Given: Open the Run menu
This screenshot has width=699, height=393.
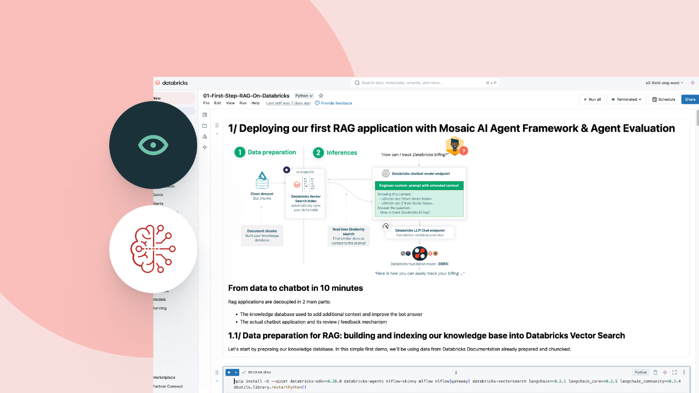Looking at the screenshot, I should tap(243, 103).
